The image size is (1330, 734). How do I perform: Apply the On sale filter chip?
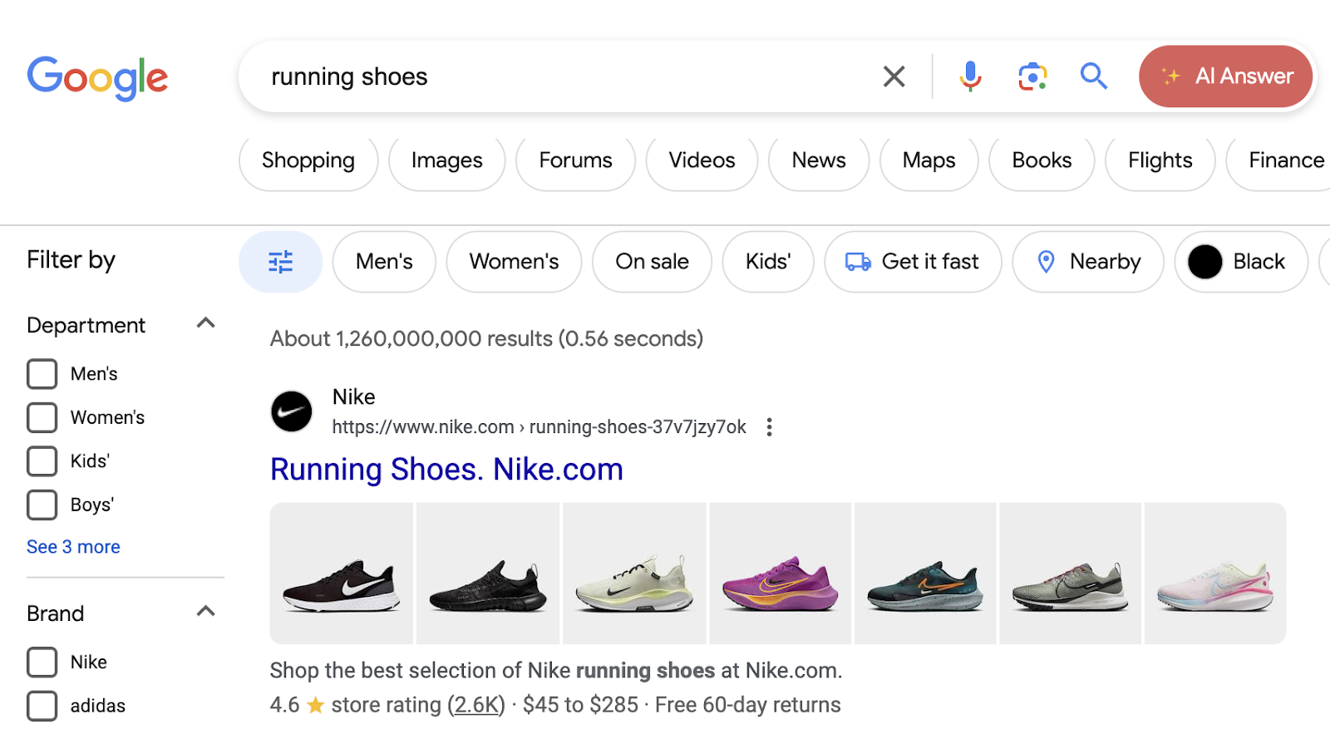click(652, 262)
